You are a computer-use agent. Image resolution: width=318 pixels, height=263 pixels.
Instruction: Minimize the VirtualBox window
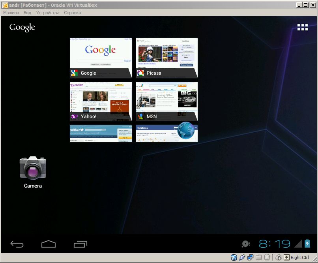(x=299, y=5)
